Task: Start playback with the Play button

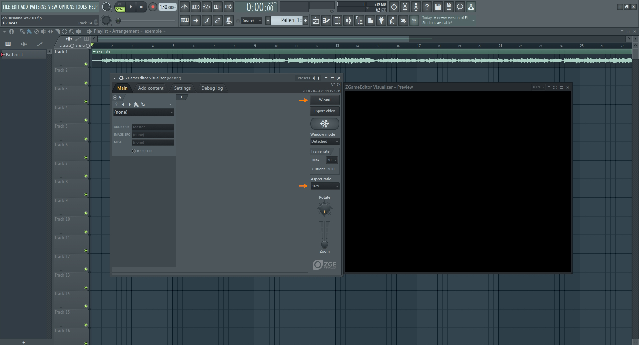Action: 131,7
